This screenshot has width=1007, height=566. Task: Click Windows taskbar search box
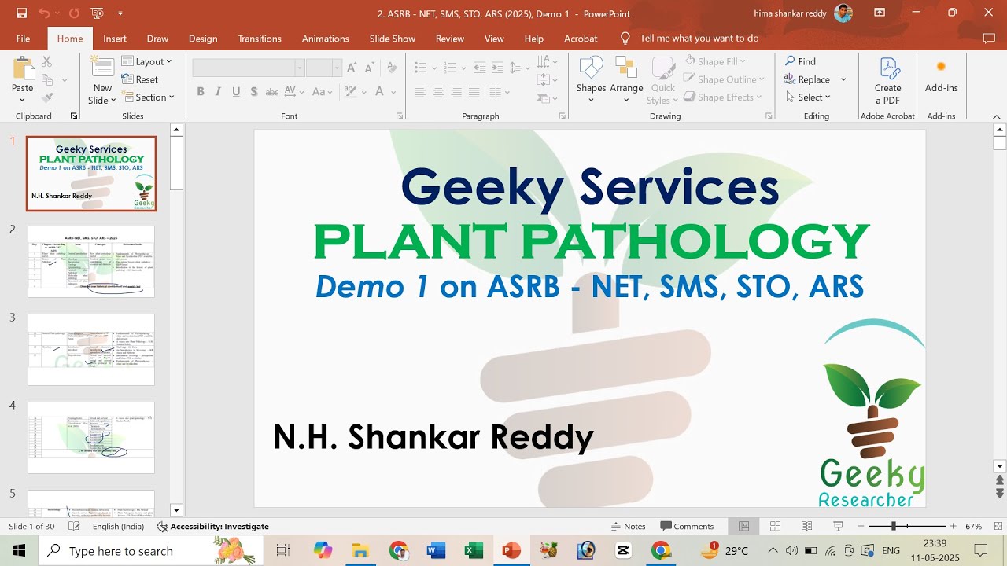pos(152,550)
